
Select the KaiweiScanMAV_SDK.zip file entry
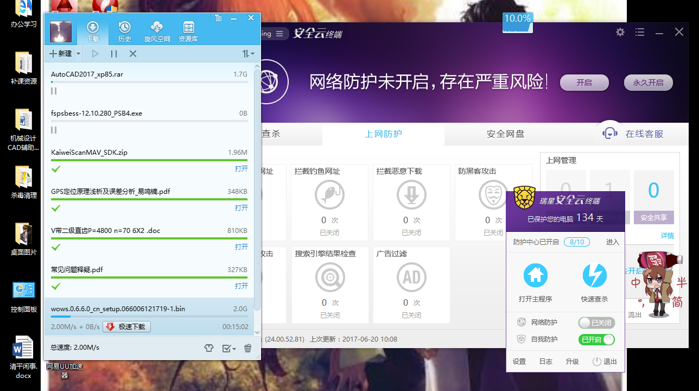tap(149, 161)
